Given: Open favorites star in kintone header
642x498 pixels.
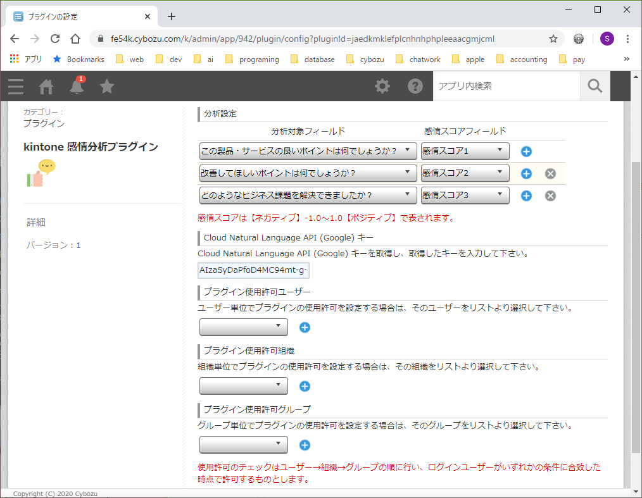Looking at the screenshot, I should pos(107,86).
